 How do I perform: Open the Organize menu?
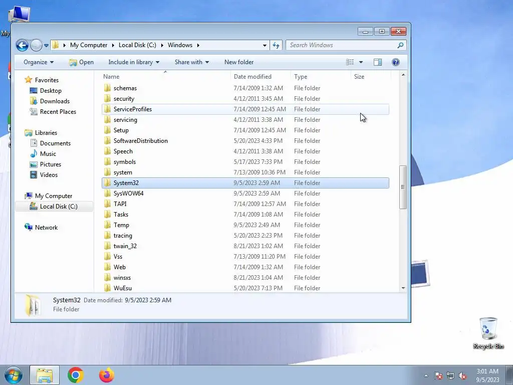[x=39, y=62]
